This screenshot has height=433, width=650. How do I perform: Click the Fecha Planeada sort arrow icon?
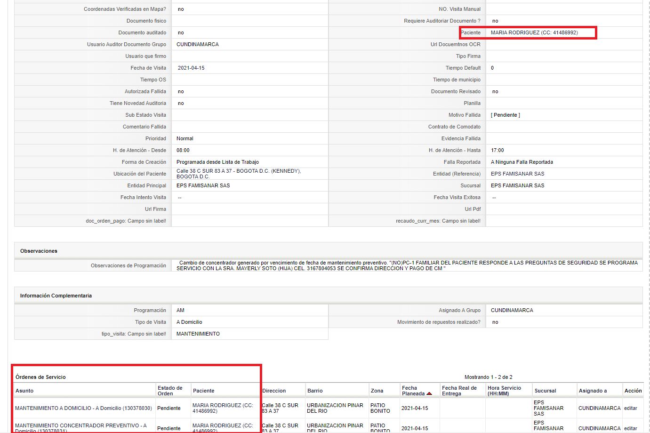tap(429, 393)
